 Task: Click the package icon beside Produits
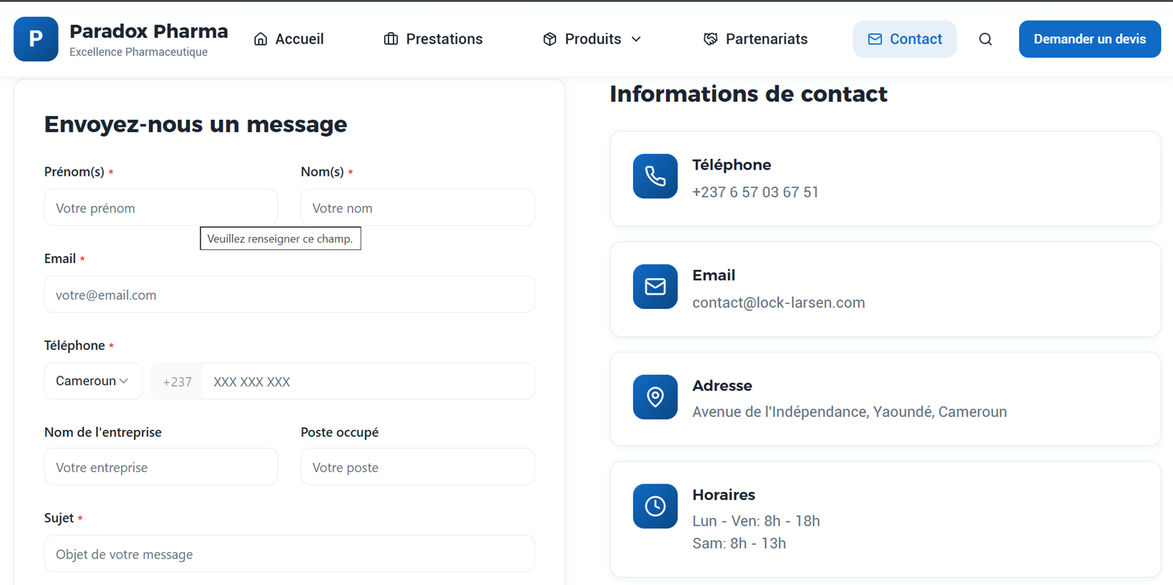[x=550, y=38]
